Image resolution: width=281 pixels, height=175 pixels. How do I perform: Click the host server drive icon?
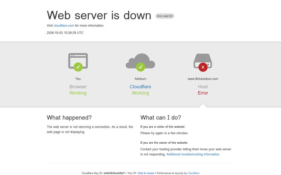203,61
